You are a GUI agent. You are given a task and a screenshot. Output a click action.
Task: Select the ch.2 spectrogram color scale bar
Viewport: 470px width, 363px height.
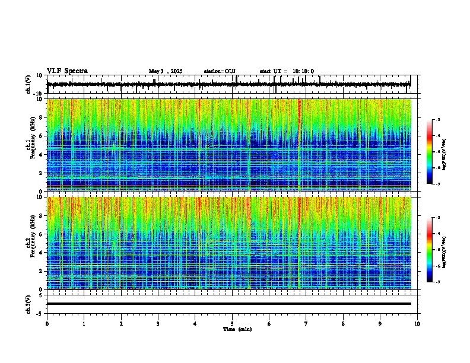click(x=429, y=250)
